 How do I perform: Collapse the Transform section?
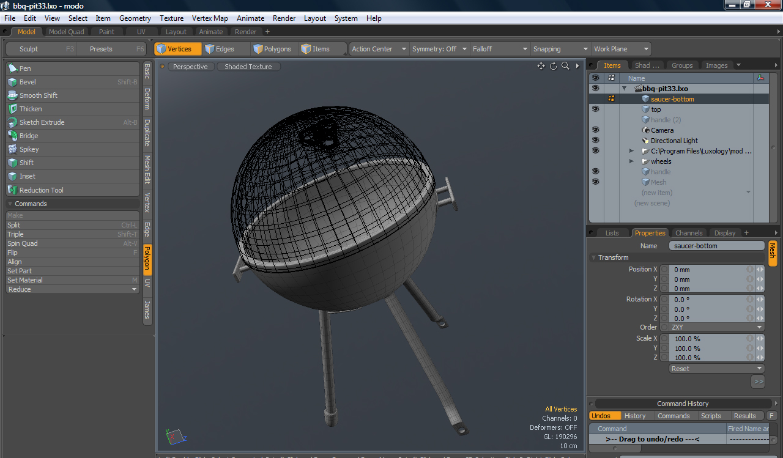pyautogui.click(x=593, y=258)
